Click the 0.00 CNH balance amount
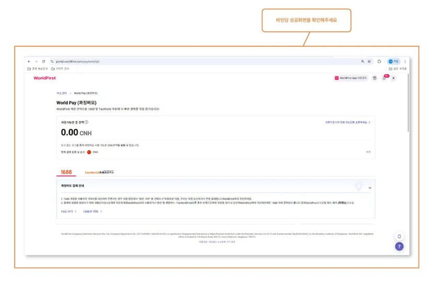433x288 pixels. (76, 133)
